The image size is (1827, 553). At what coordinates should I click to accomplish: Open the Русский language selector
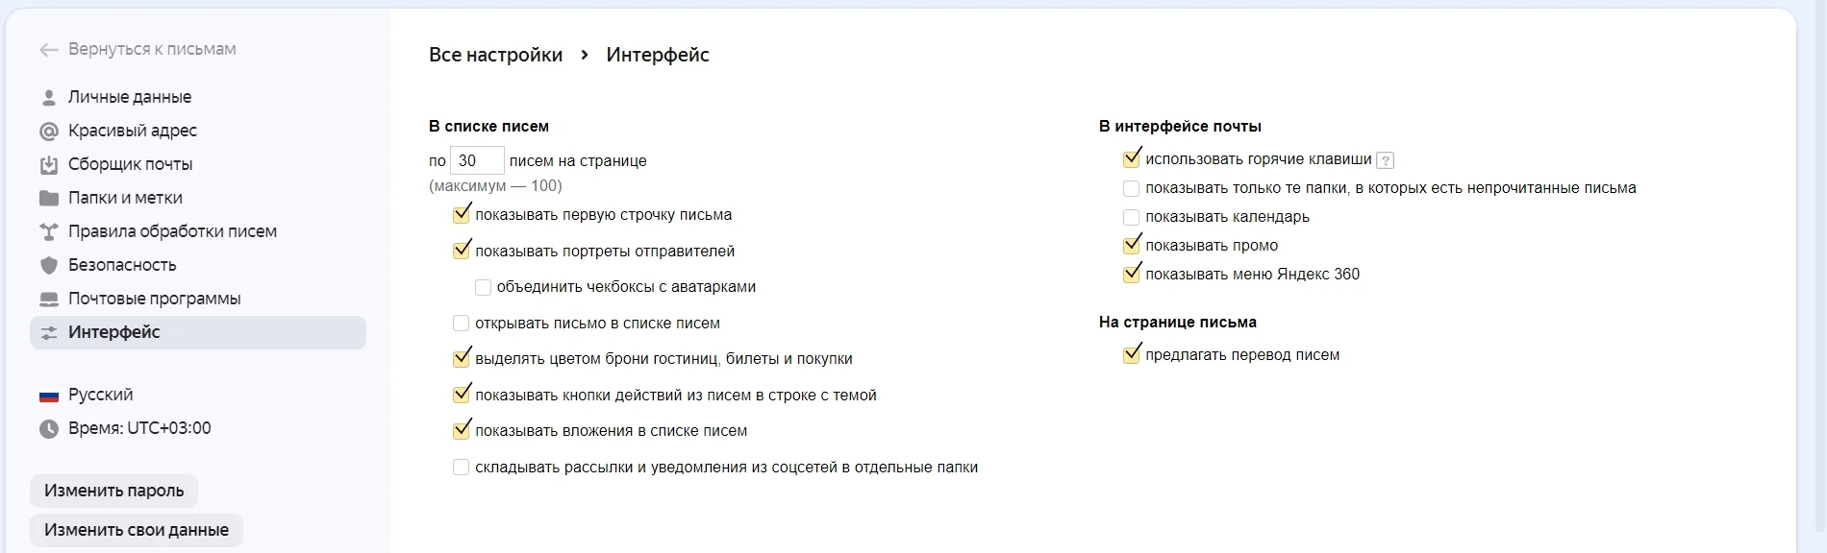point(100,395)
